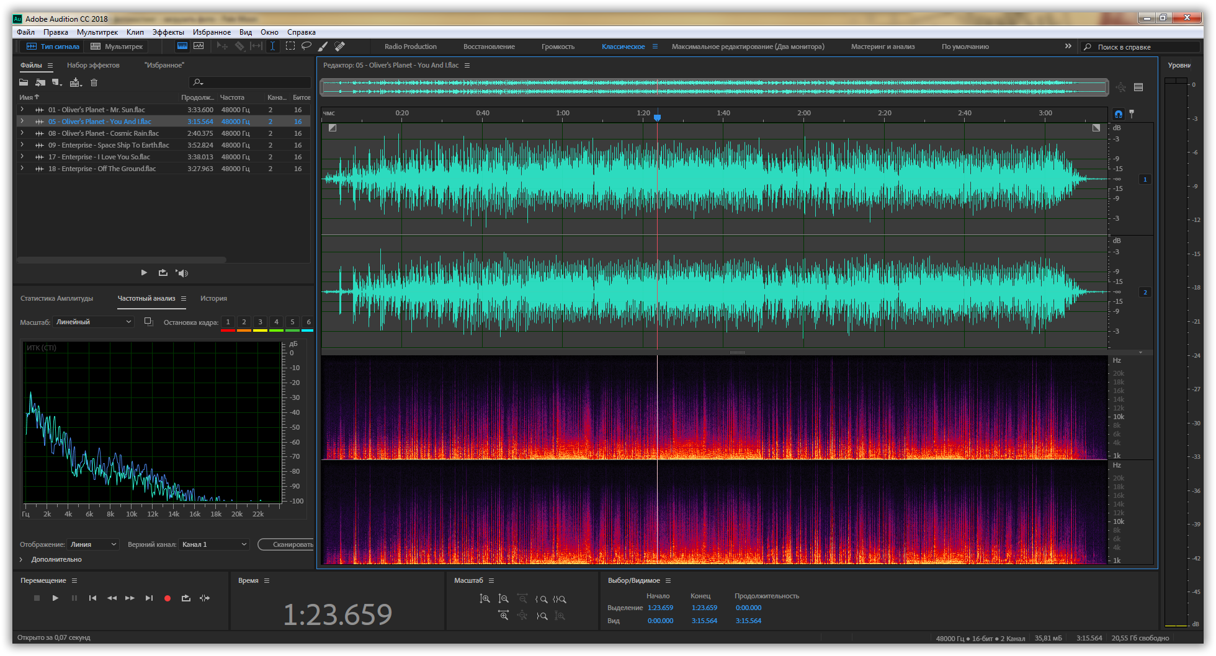Open file using folder icon in Files panel
Image resolution: width=1216 pixels, height=656 pixels.
24,82
